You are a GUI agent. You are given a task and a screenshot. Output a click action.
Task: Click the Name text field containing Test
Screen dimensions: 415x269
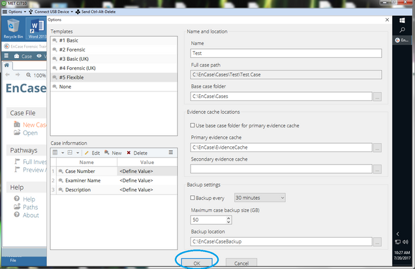[281, 54]
